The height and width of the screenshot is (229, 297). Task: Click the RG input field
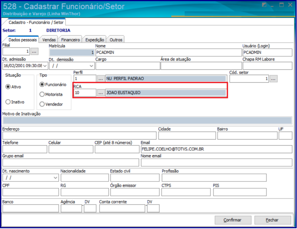85,192
